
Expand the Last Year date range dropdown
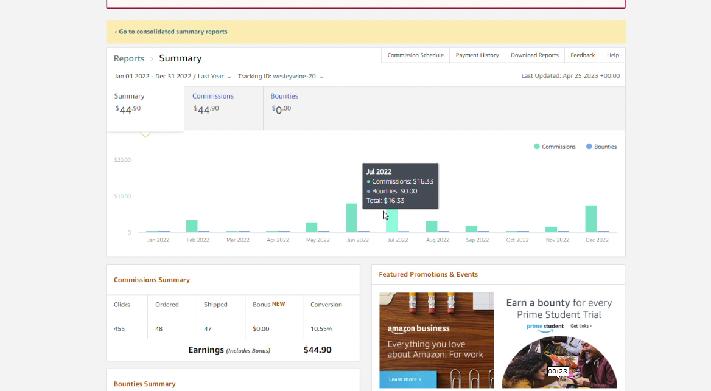[172, 77]
